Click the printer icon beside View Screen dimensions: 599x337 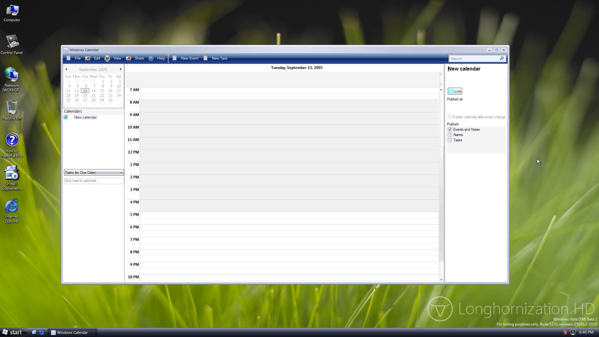(107, 58)
